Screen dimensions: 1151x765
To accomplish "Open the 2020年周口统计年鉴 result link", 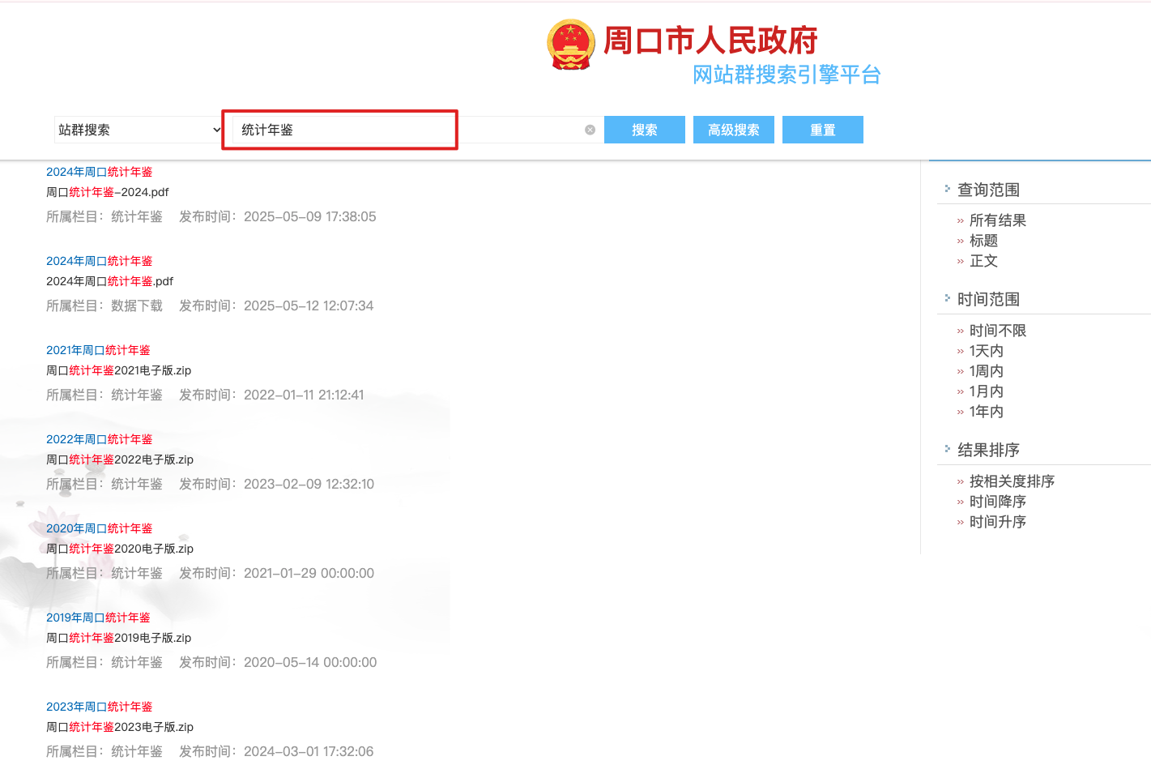I will click(x=99, y=528).
